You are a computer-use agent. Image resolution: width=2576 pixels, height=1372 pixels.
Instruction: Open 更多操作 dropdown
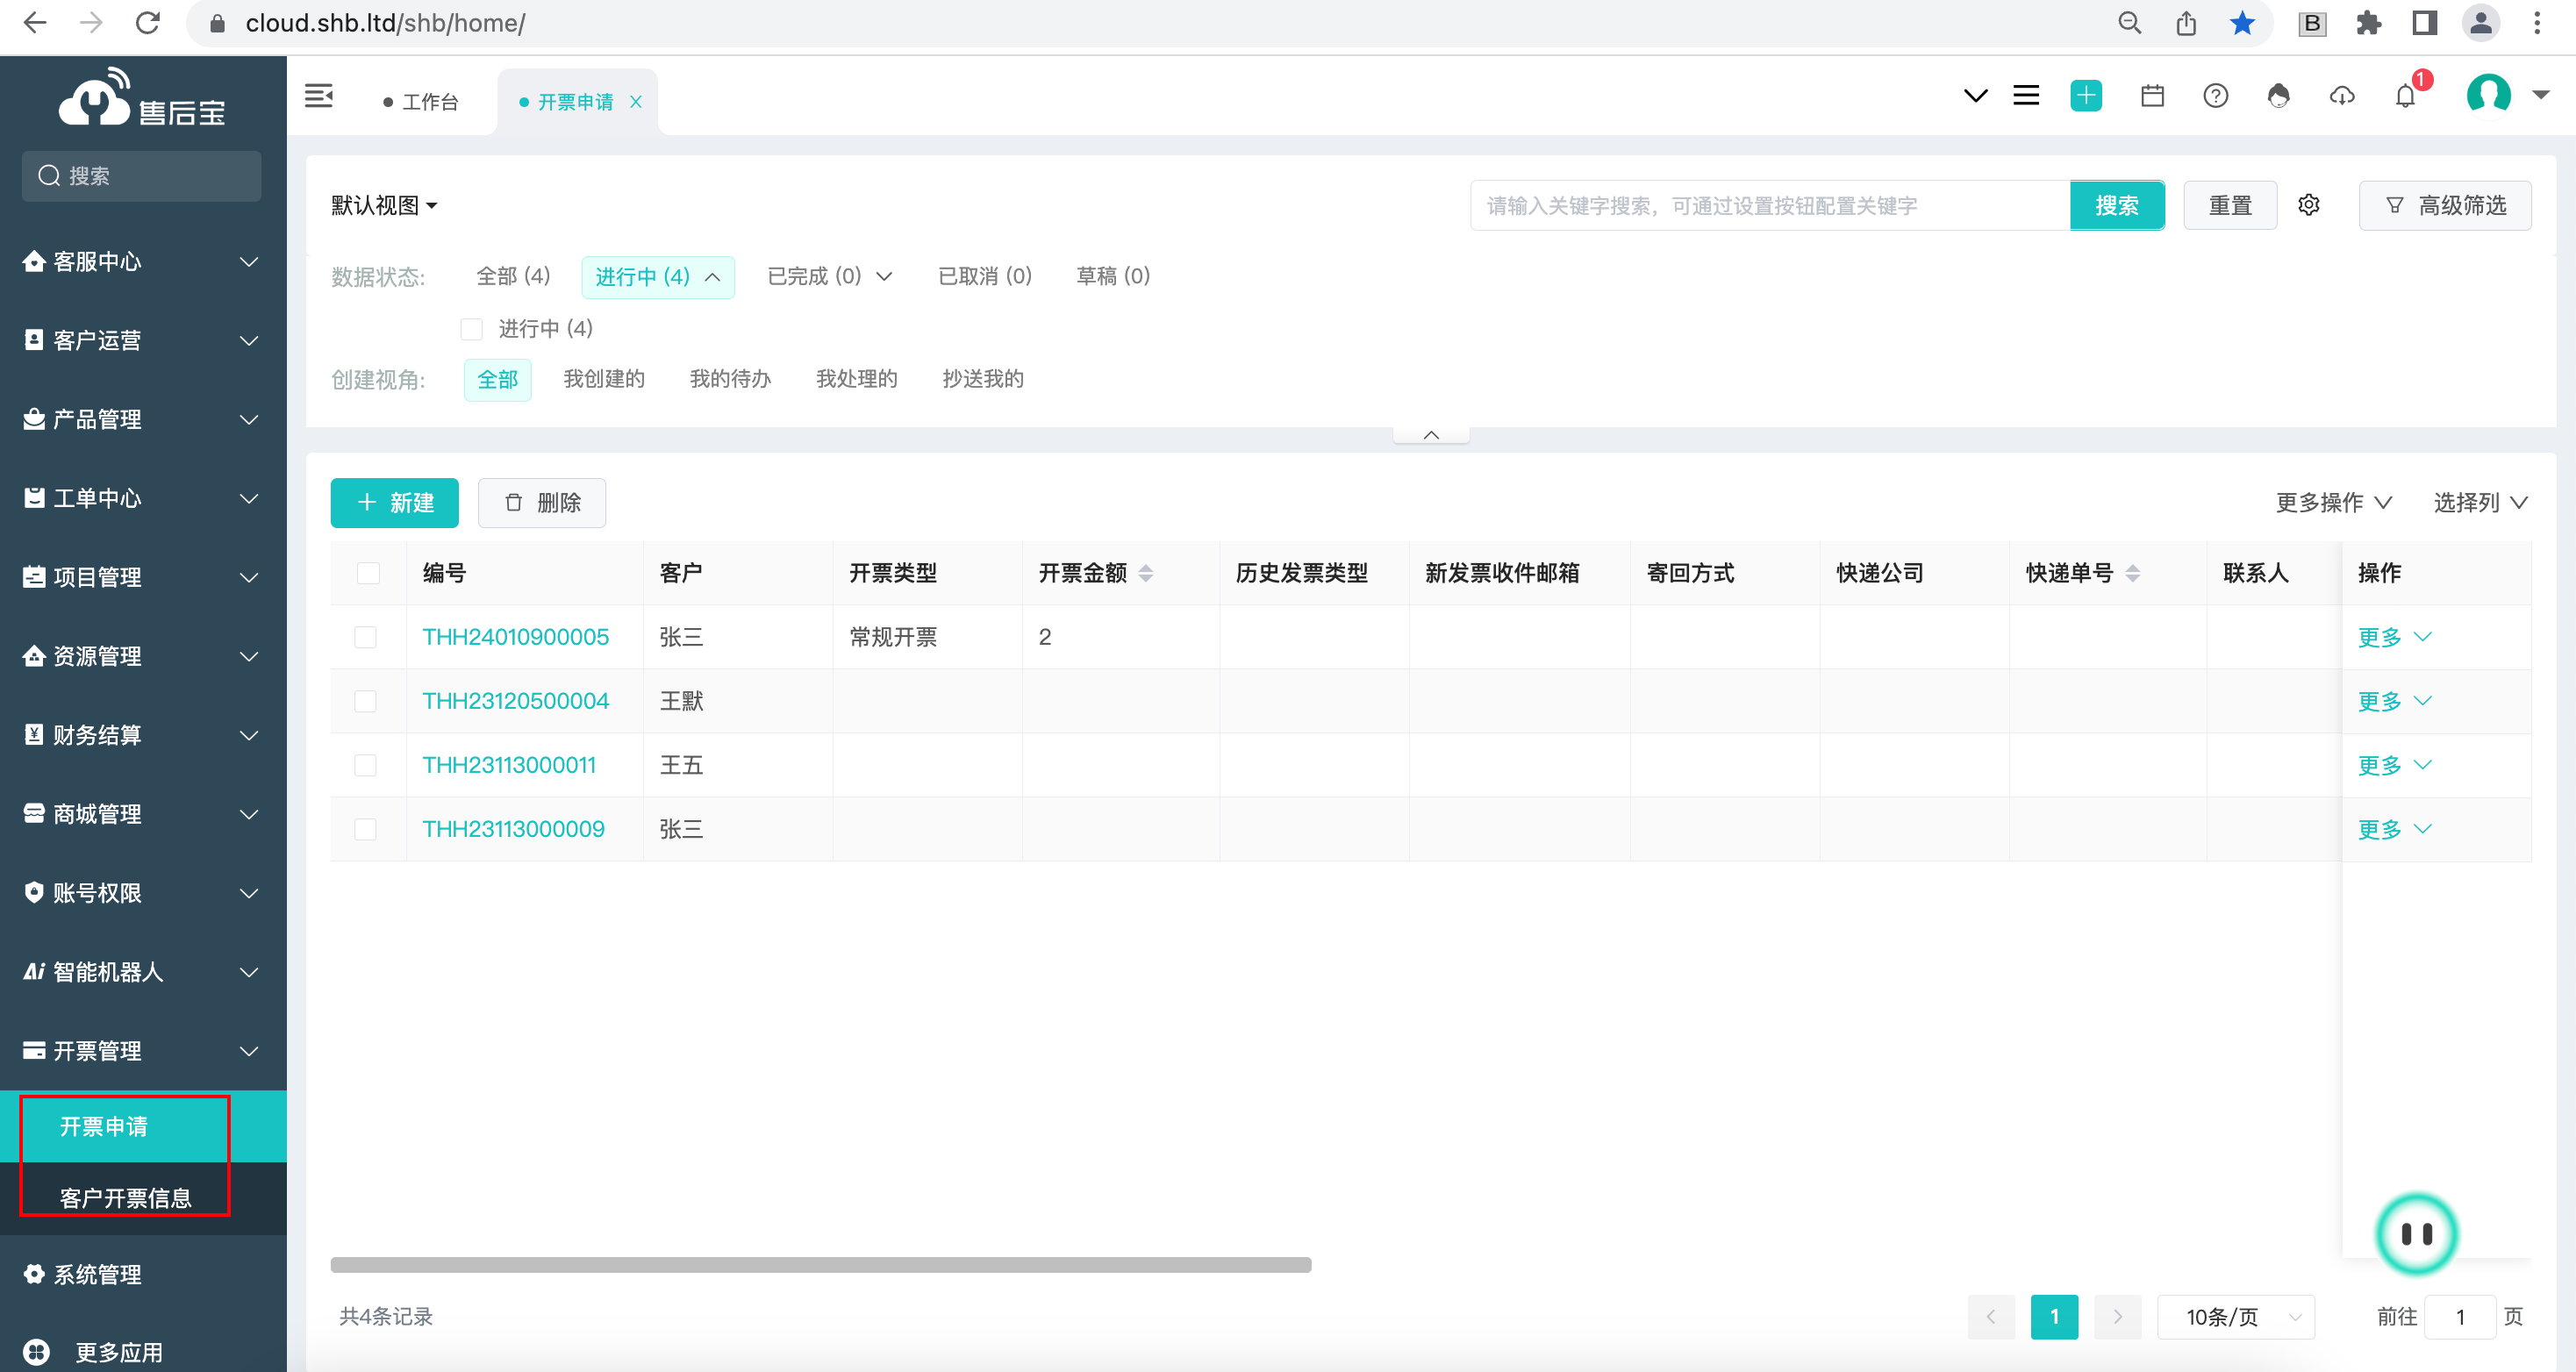pyautogui.click(x=2333, y=502)
